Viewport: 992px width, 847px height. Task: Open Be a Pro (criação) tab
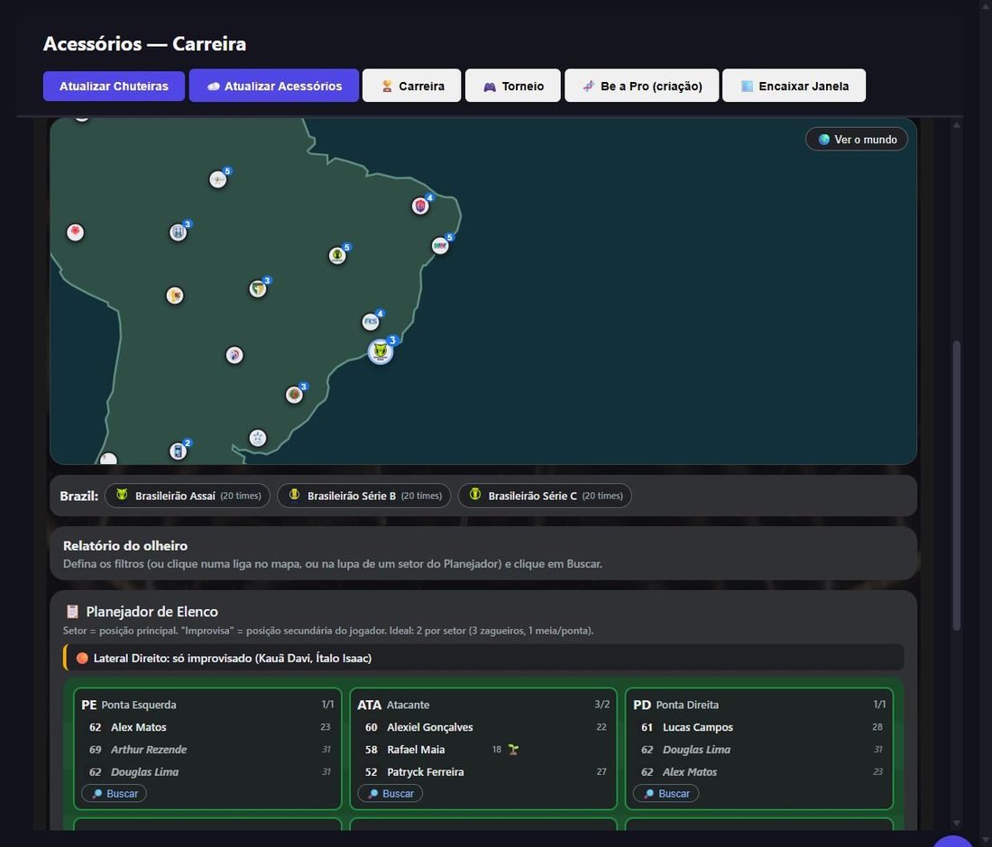point(641,86)
